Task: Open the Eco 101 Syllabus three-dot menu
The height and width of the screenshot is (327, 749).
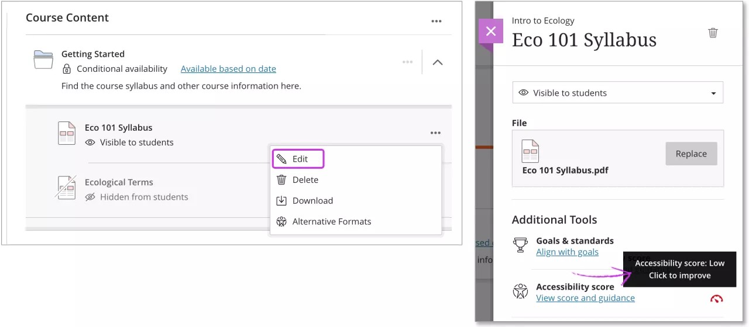Action: [x=435, y=133]
